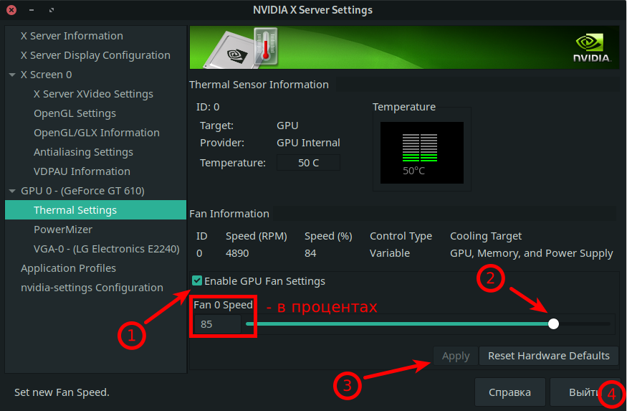Collapse the X Screen 0 tree node
627x411 pixels.
tap(12, 75)
